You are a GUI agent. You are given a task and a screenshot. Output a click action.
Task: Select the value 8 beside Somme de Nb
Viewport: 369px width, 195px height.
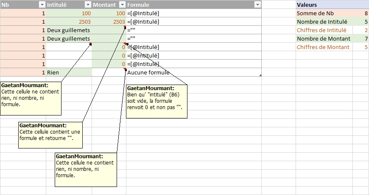pos(361,14)
